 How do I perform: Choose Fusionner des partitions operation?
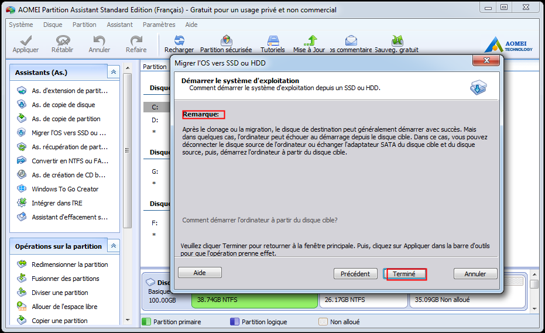click(x=58, y=279)
